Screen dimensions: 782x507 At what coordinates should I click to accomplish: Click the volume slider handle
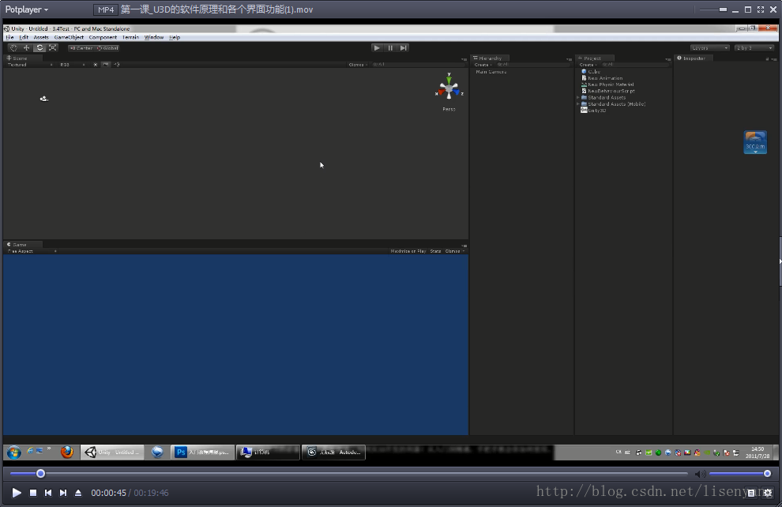(767, 473)
